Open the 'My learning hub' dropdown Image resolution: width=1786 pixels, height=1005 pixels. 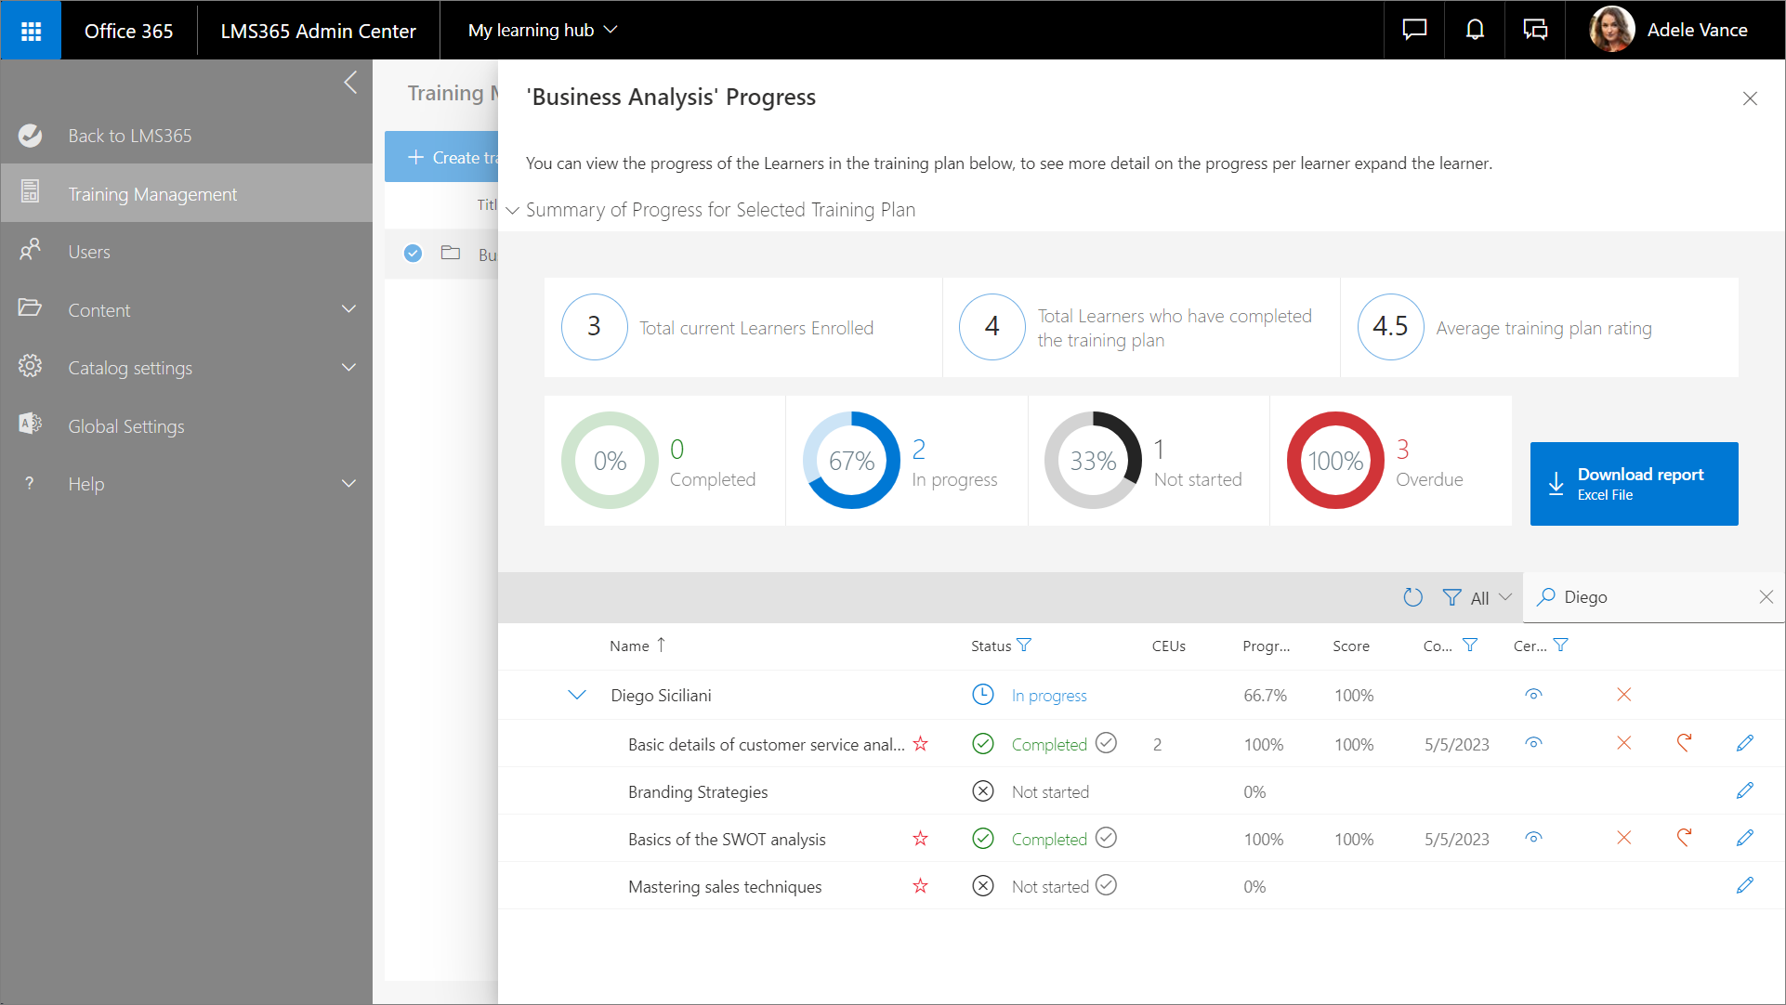coord(542,30)
